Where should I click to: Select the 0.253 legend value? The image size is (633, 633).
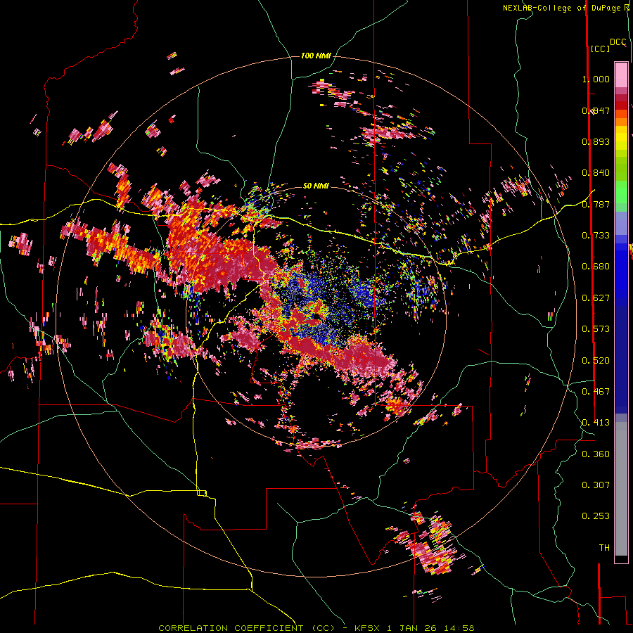point(596,516)
